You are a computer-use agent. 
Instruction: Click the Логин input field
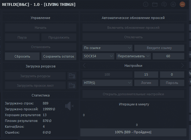pos(146,83)
